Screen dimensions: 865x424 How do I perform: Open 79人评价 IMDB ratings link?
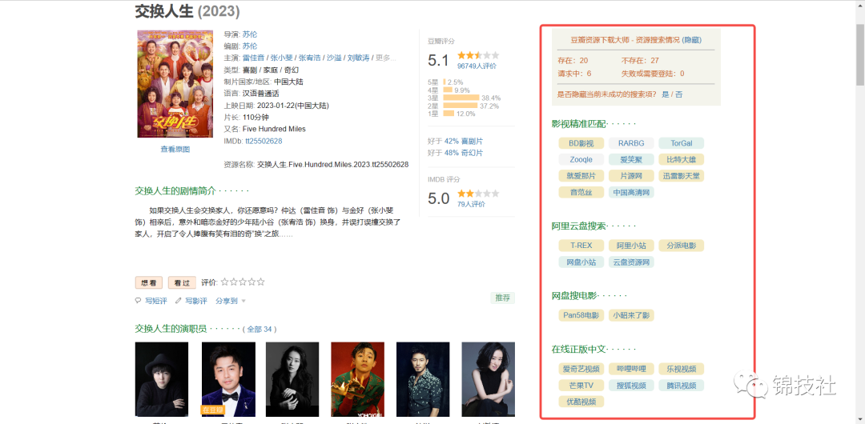[x=471, y=204]
